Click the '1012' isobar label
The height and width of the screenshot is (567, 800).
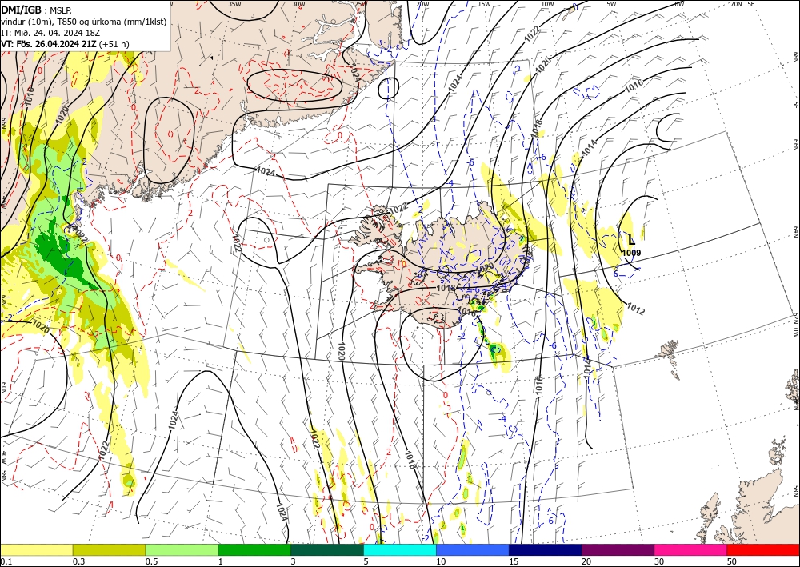(636, 309)
